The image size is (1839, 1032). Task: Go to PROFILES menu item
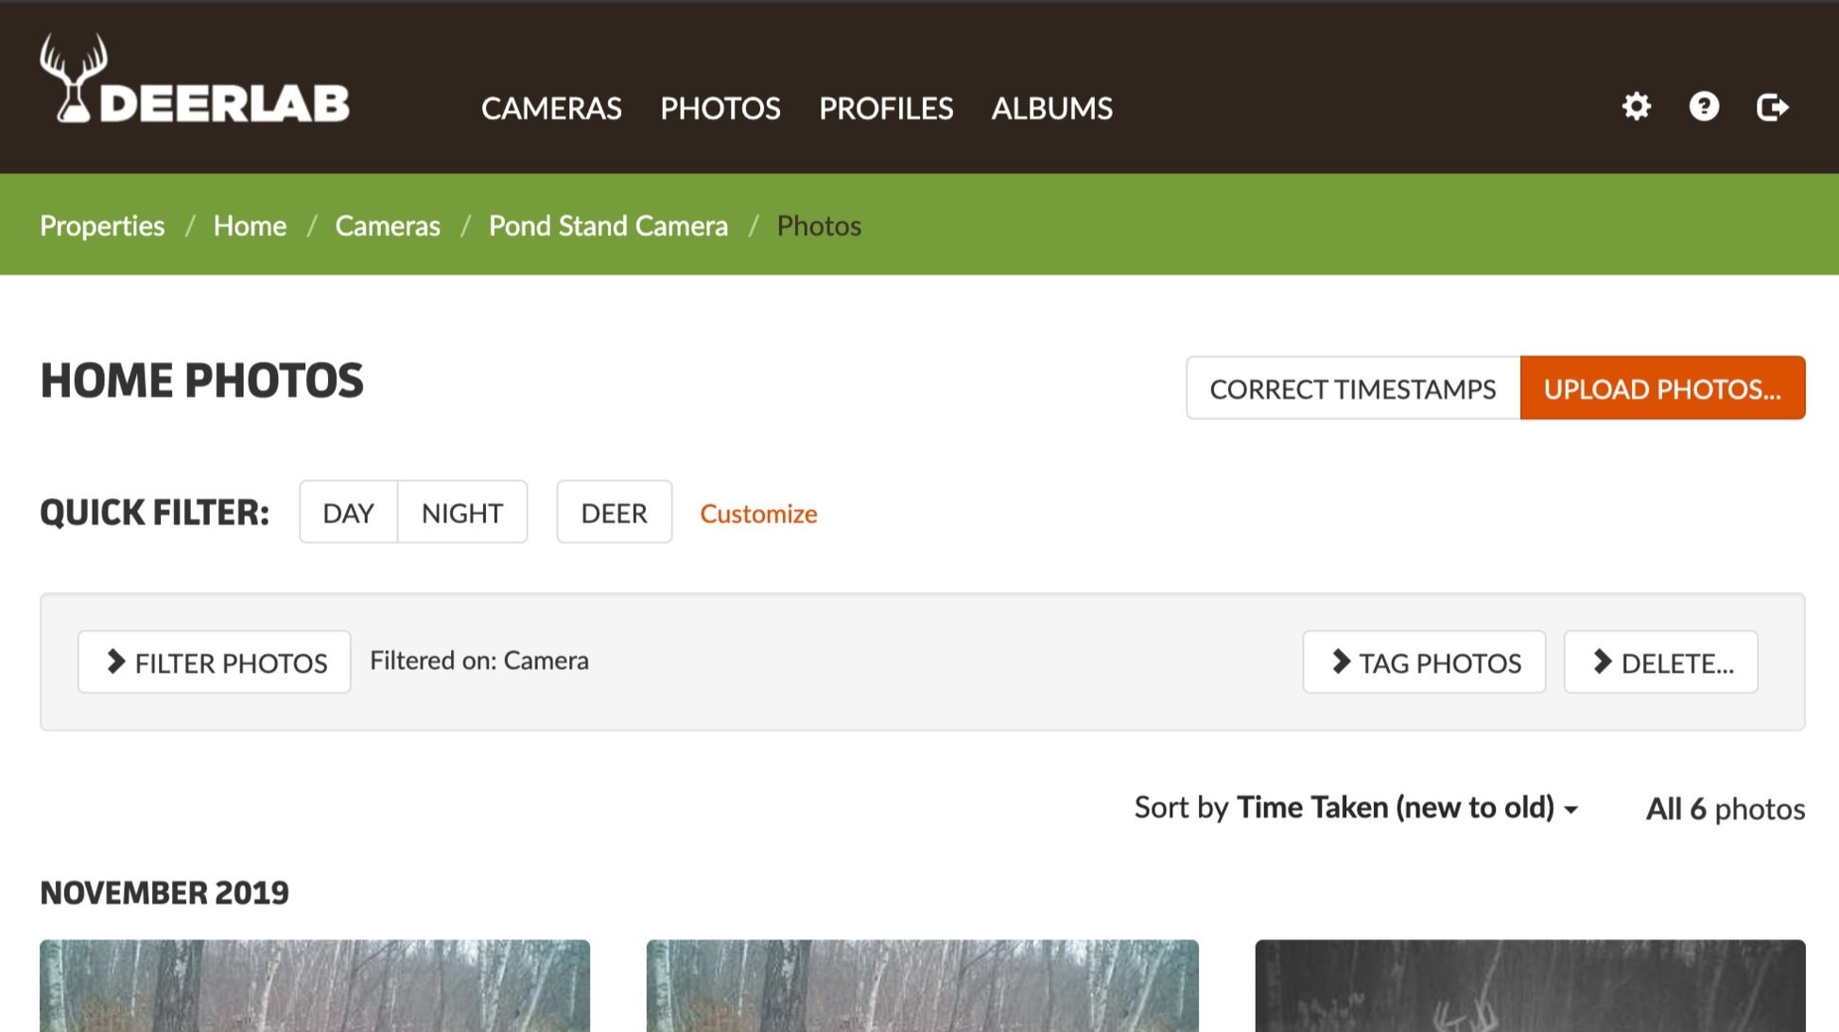coord(885,109)
